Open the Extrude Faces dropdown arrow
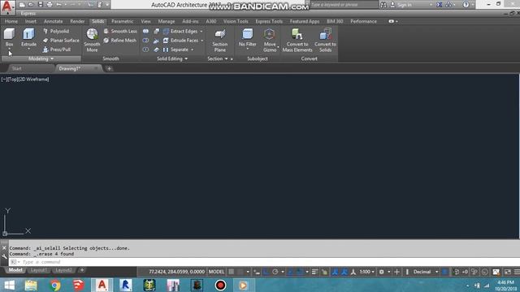520x292 pixels. click(x=202, y=41)
